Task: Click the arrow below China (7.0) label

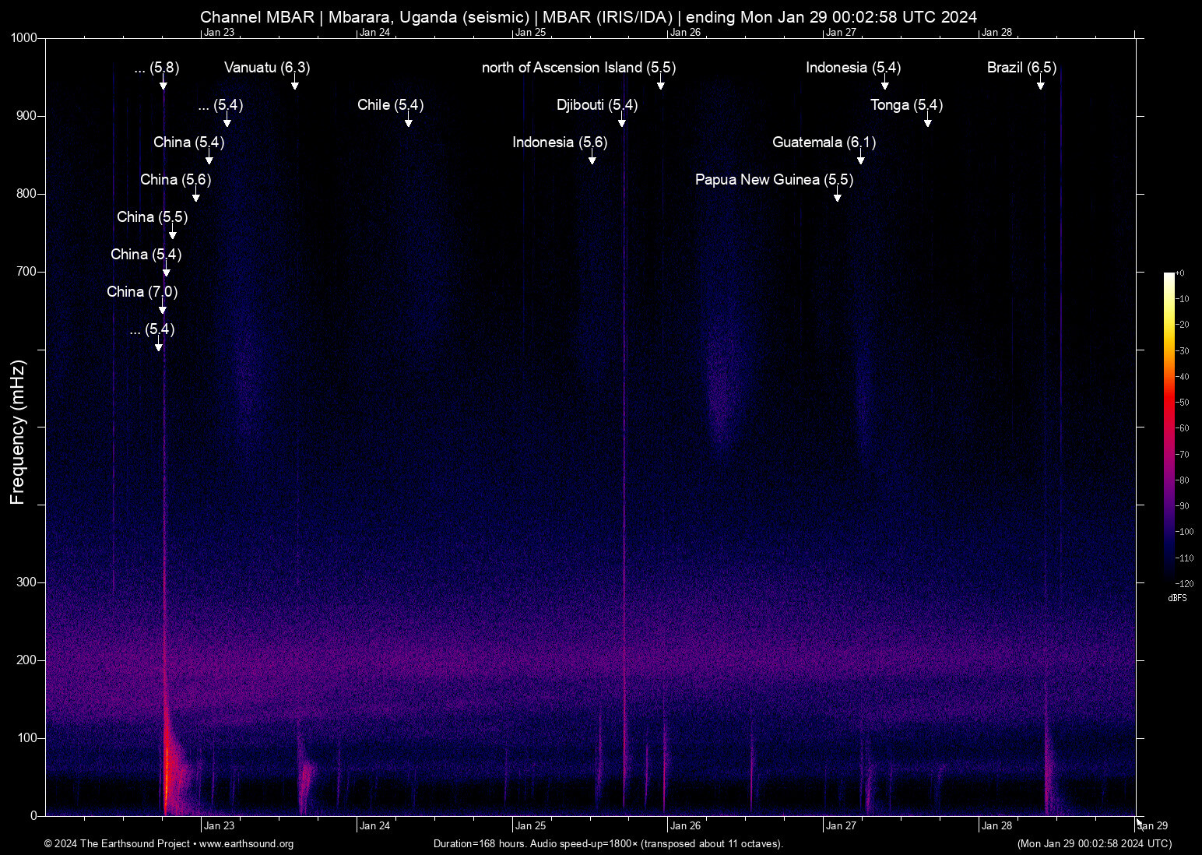Action: [163, 308]
